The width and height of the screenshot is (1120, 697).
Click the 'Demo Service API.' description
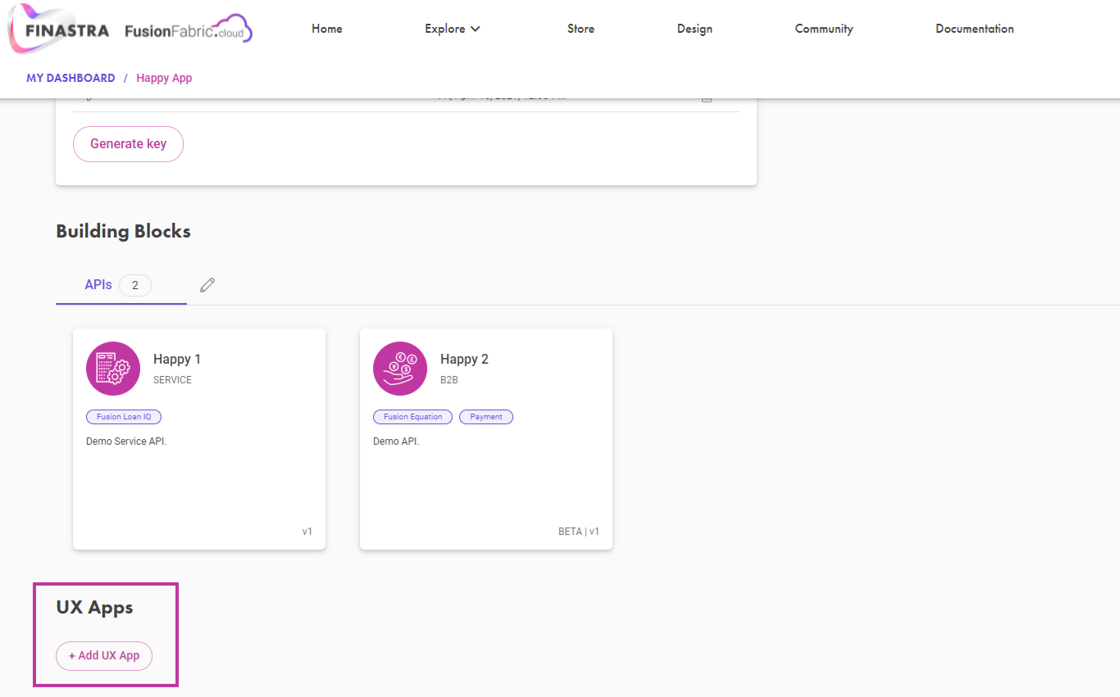(x=126, y=441)
